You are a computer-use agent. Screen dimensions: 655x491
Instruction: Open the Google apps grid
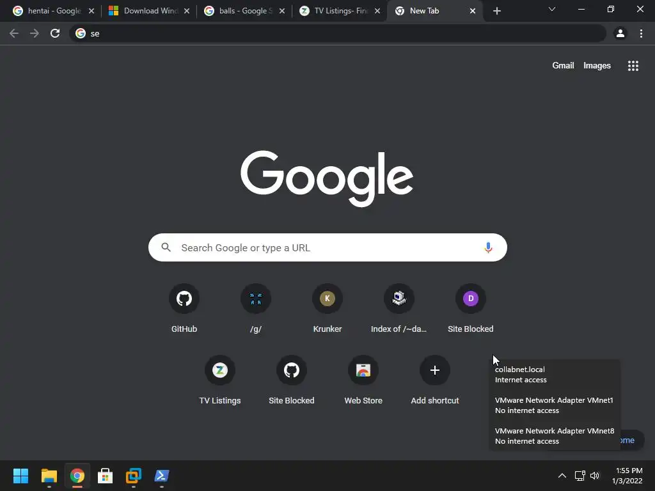[633, 66]
